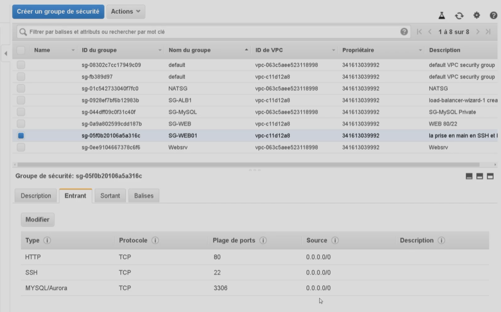Screen dimensions: 501x312
Task: Select checkbox for Websrv row
Action: 21,148
